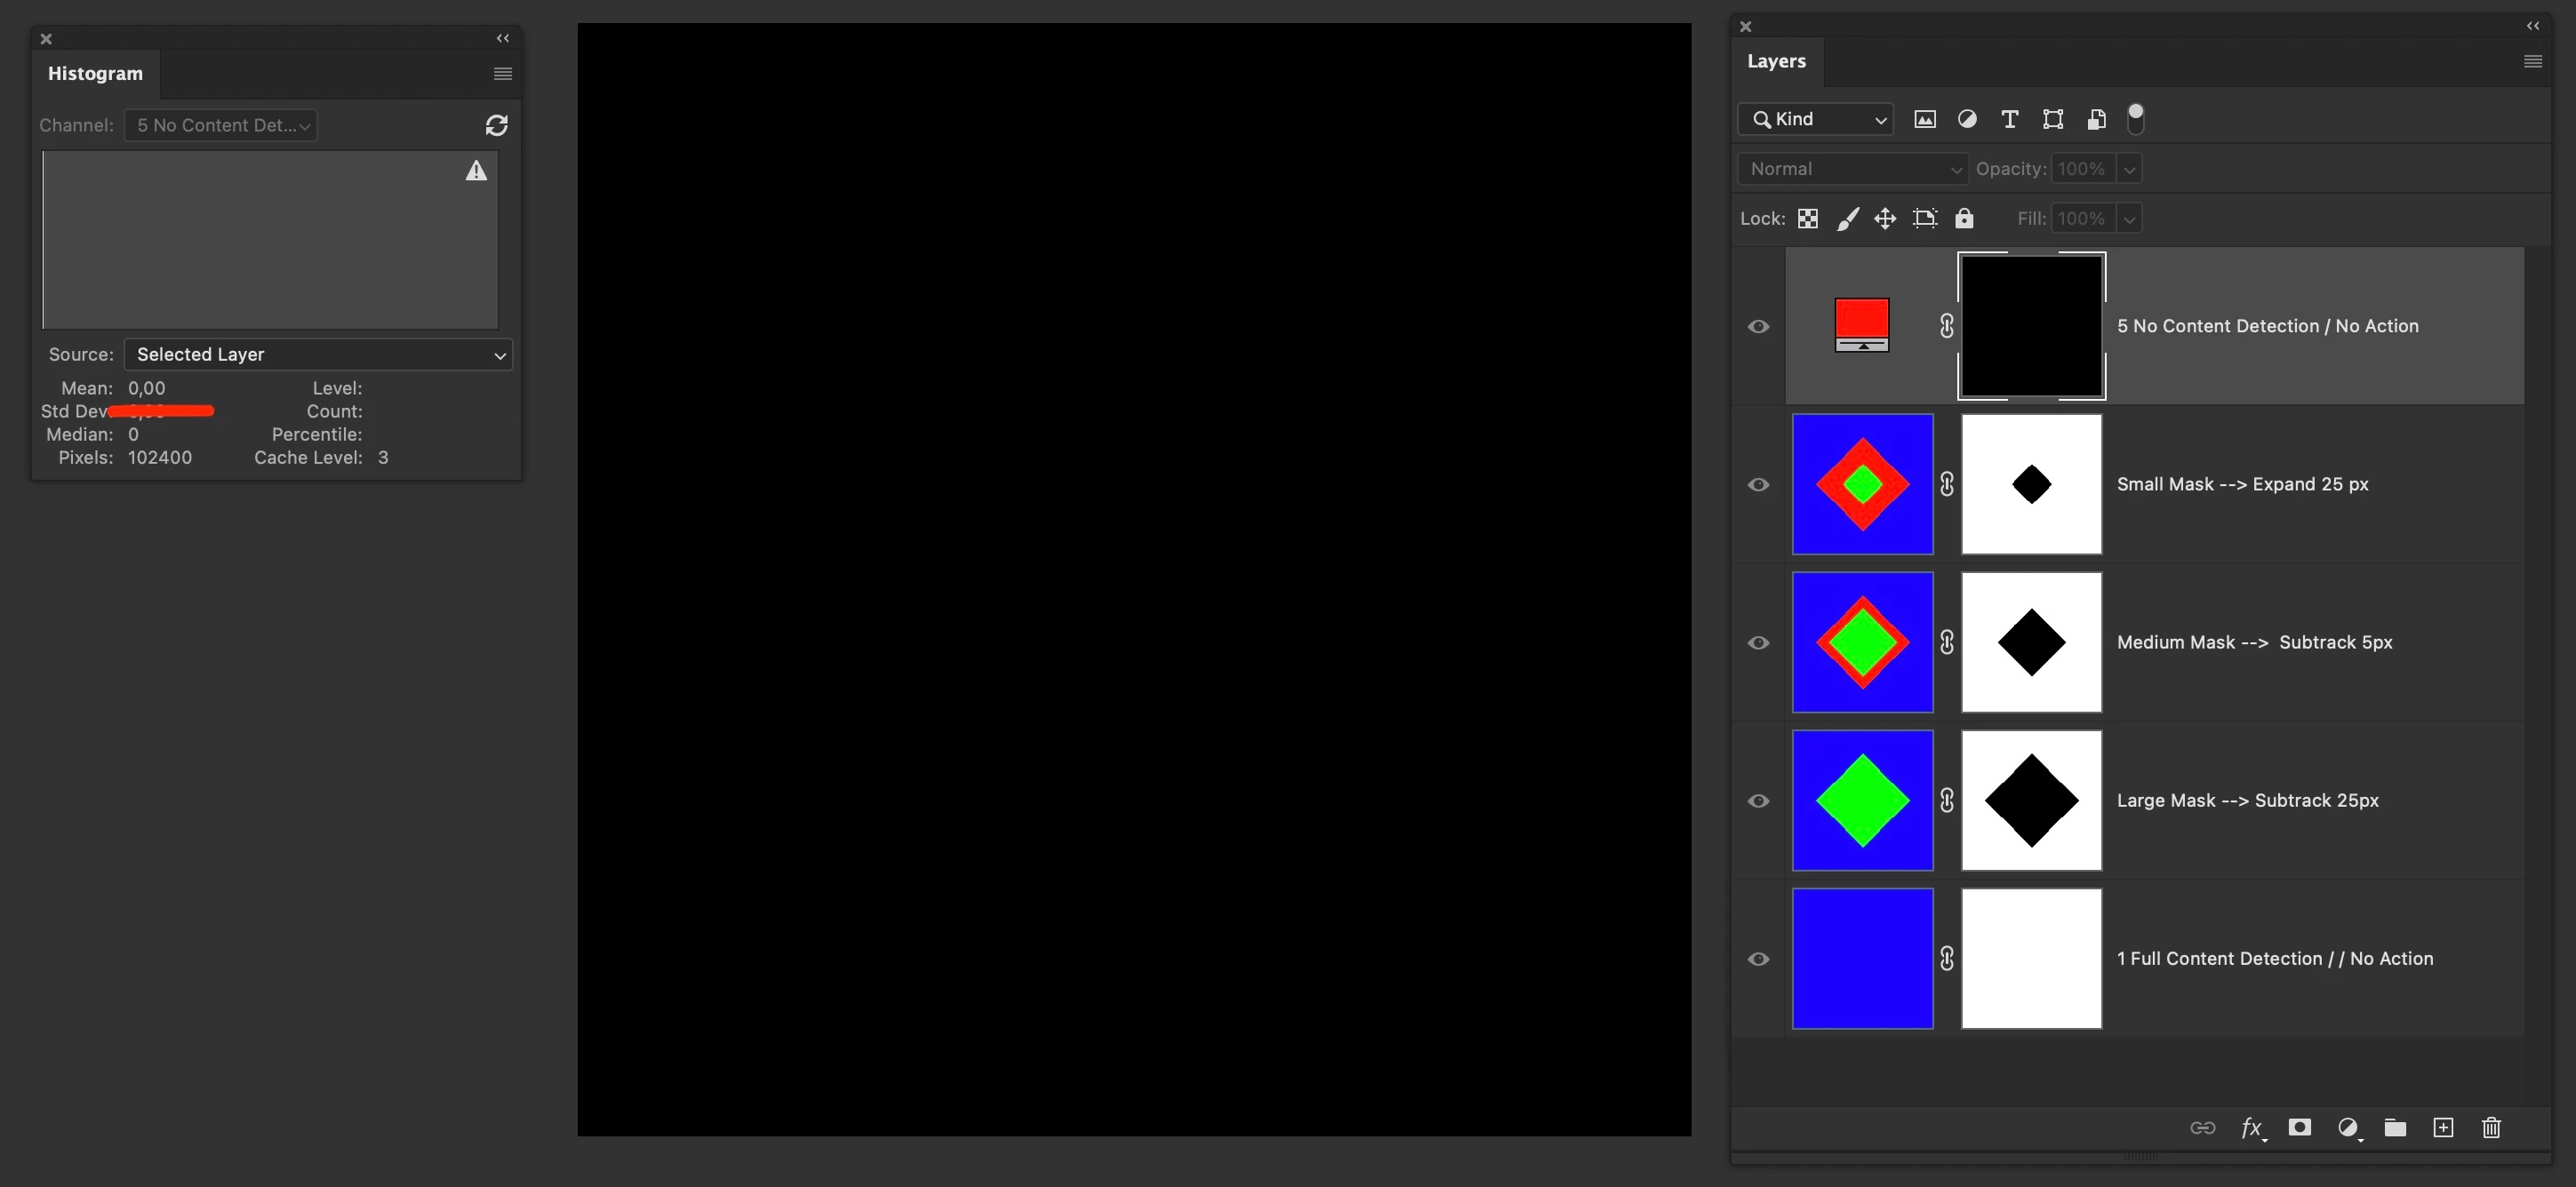Viewport: 2576px width, 1187px height.
Task: Click the smart object filter icon
Action: 2096,120
